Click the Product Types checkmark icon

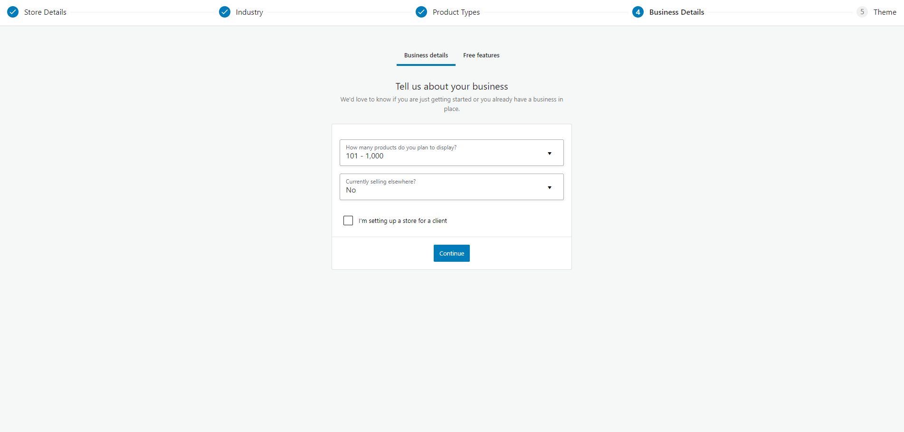tap(421, 12)
